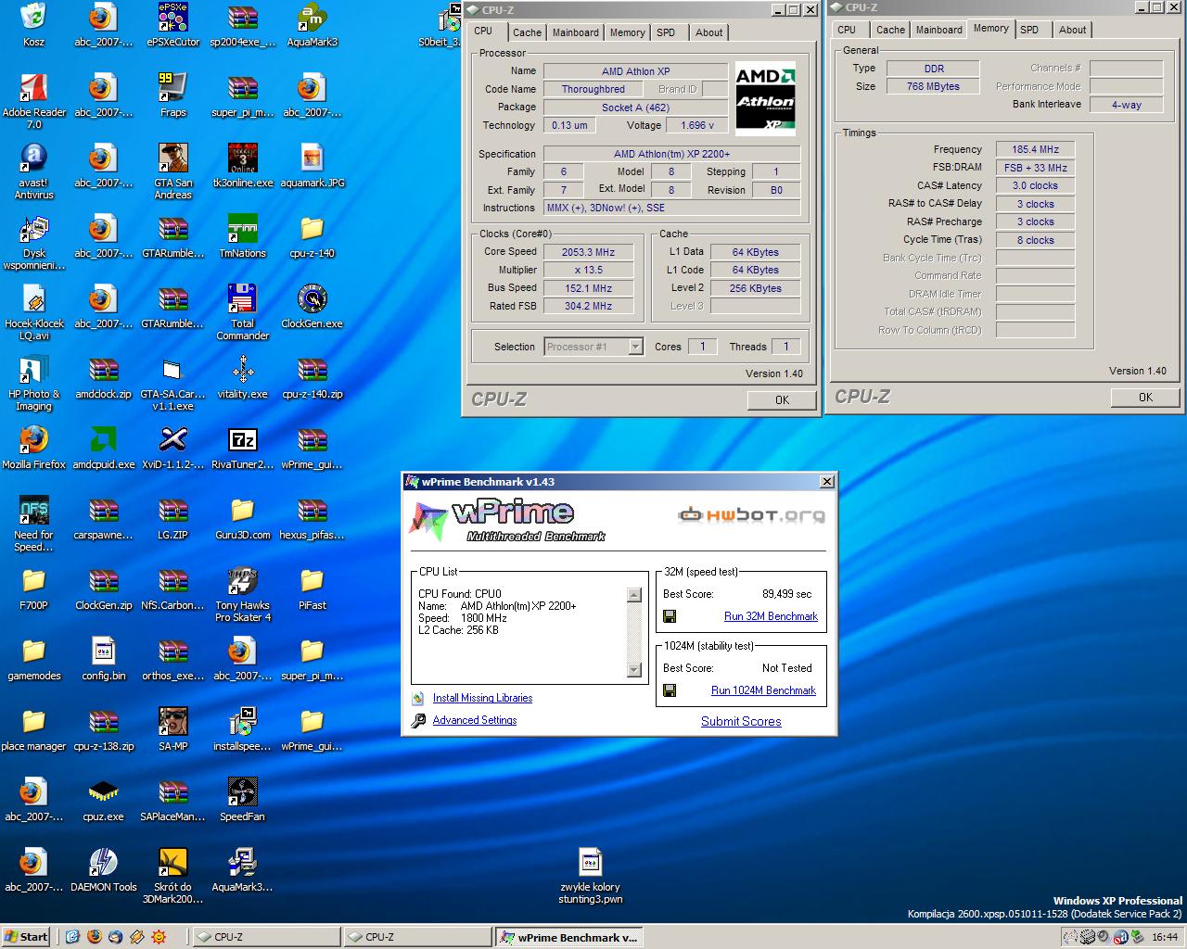Screen dimensions: 1187x949
Task: Select the RivaTuner2 7z archive icon
Action: (242, 448)
